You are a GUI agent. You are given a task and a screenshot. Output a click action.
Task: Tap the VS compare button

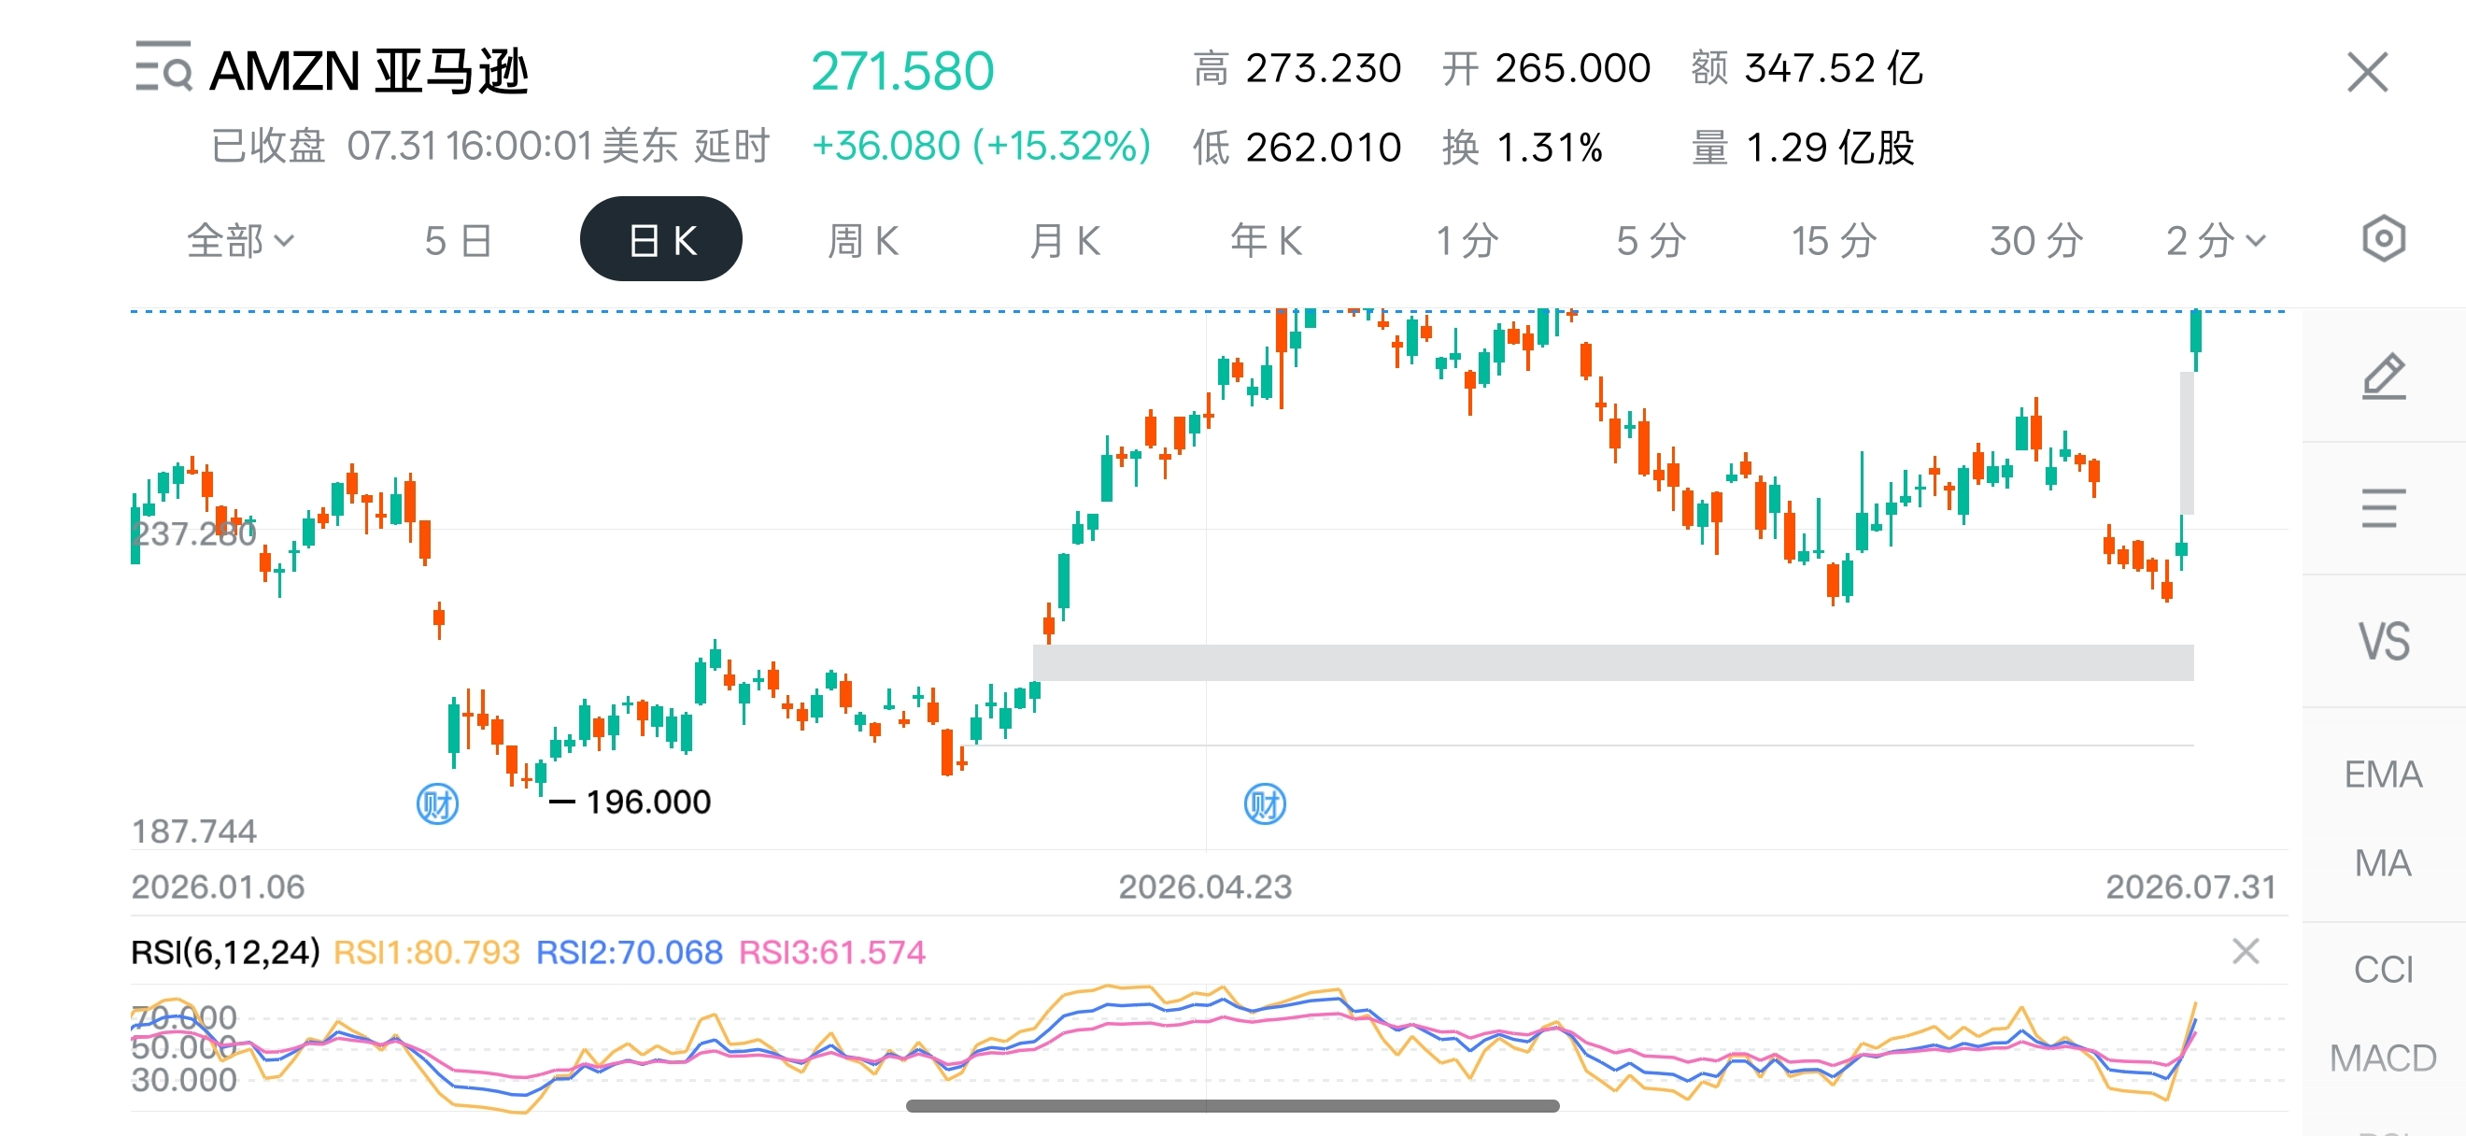pos(2383,641)
